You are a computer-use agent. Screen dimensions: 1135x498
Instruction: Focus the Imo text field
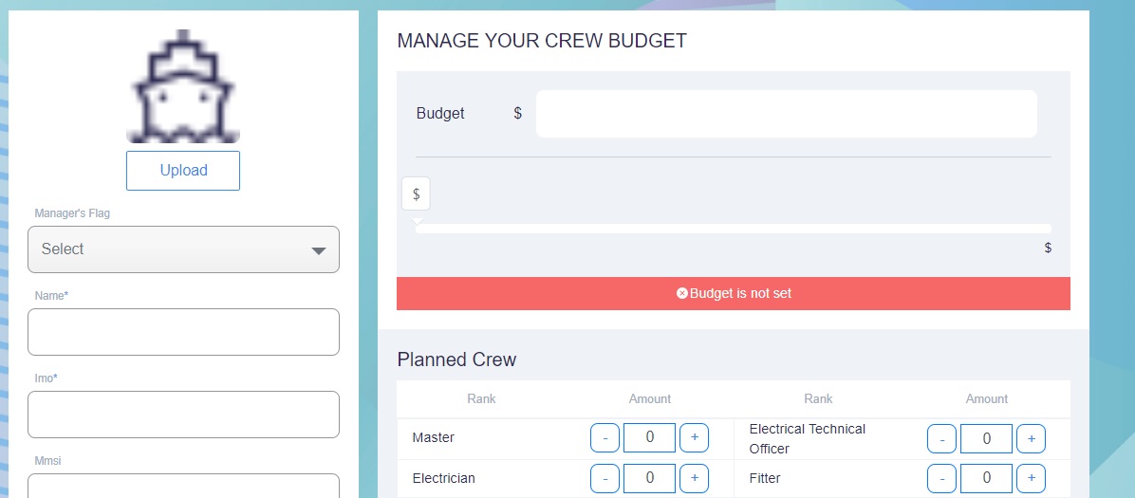click(x=183, y=415)
